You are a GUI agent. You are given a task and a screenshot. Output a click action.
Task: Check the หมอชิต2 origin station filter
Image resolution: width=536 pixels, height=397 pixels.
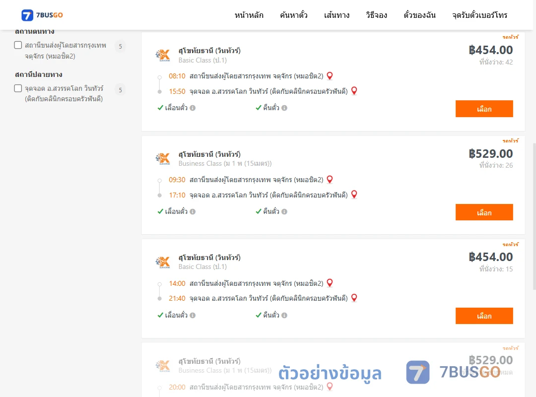click(18, 45)
